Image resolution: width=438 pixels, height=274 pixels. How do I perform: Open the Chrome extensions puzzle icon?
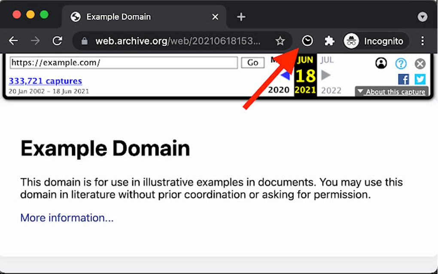[329, 41]
